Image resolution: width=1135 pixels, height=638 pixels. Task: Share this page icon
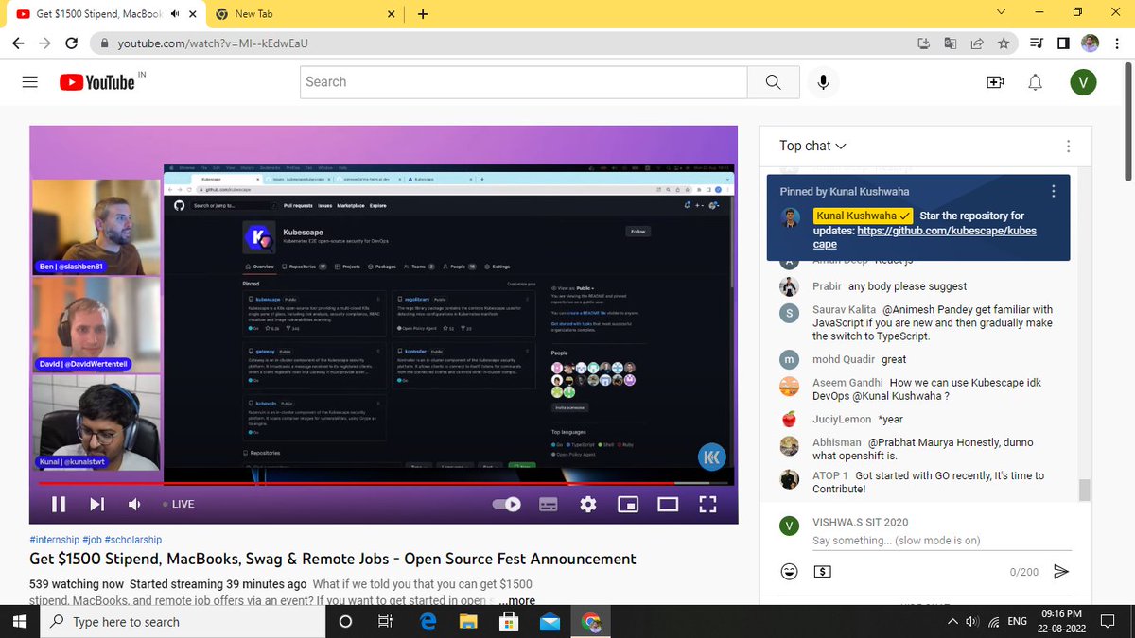[x=977, y=43]
